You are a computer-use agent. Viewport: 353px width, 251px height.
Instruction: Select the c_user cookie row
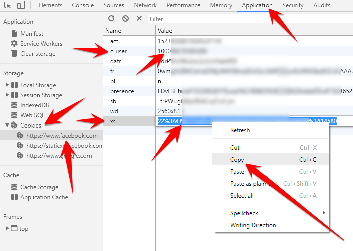point(228,51)
